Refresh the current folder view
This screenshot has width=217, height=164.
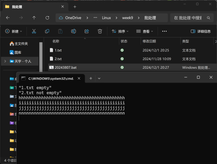pyautogui.click(x=47, y=18)
